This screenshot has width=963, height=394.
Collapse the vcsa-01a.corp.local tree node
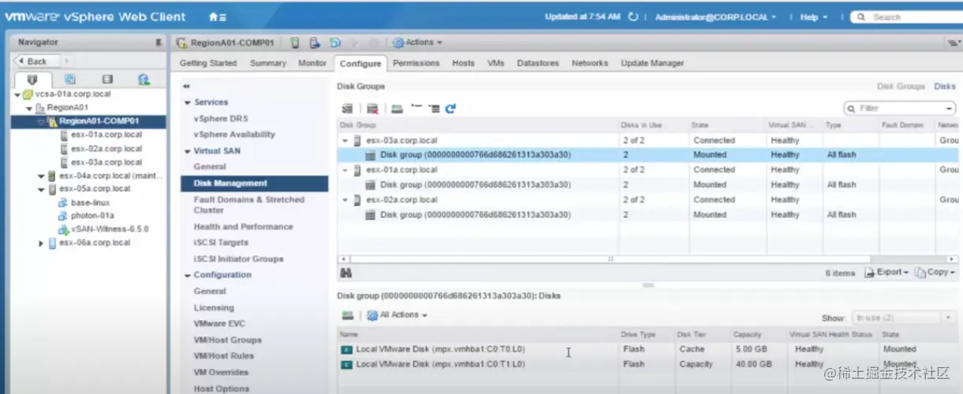coord(17,95)
